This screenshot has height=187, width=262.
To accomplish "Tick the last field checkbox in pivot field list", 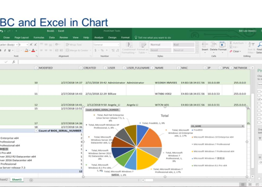I will point(259,122).
